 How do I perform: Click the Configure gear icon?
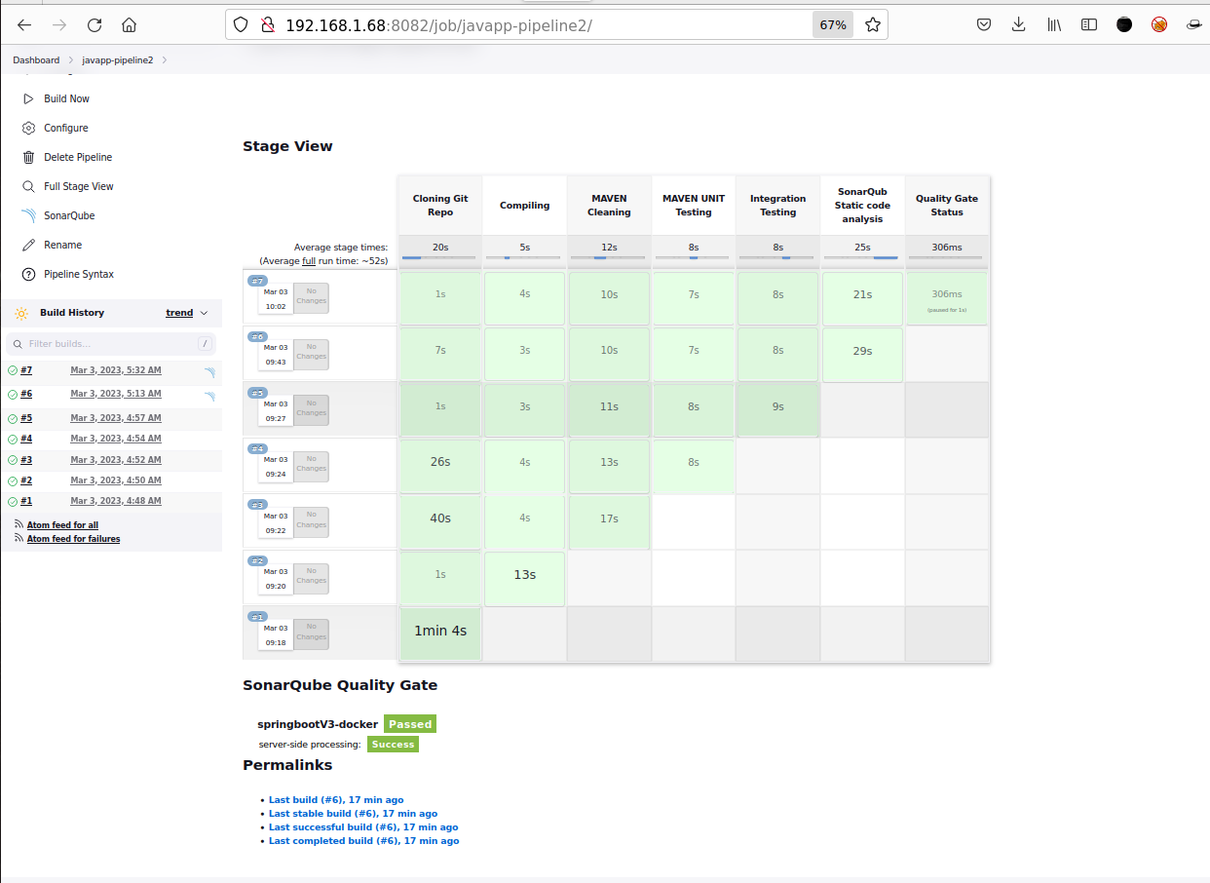tap(28, 128)
